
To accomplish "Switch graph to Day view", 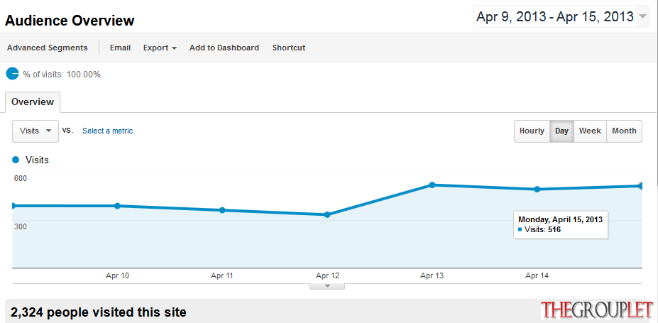I will [561, 131].
